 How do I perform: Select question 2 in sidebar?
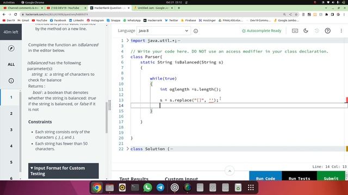(x=11, y=113)
